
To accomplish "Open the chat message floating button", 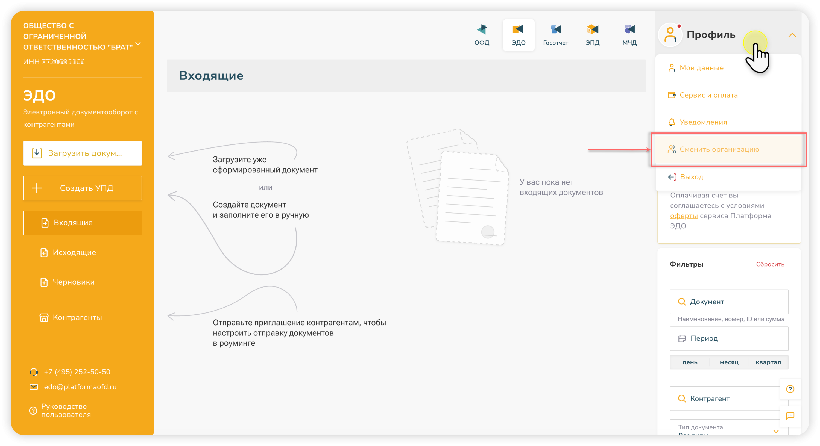I will click(x=790, y=416).
